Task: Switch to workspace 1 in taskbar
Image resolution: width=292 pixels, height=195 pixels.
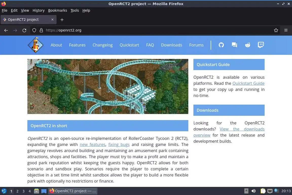Action: (11, 191)
